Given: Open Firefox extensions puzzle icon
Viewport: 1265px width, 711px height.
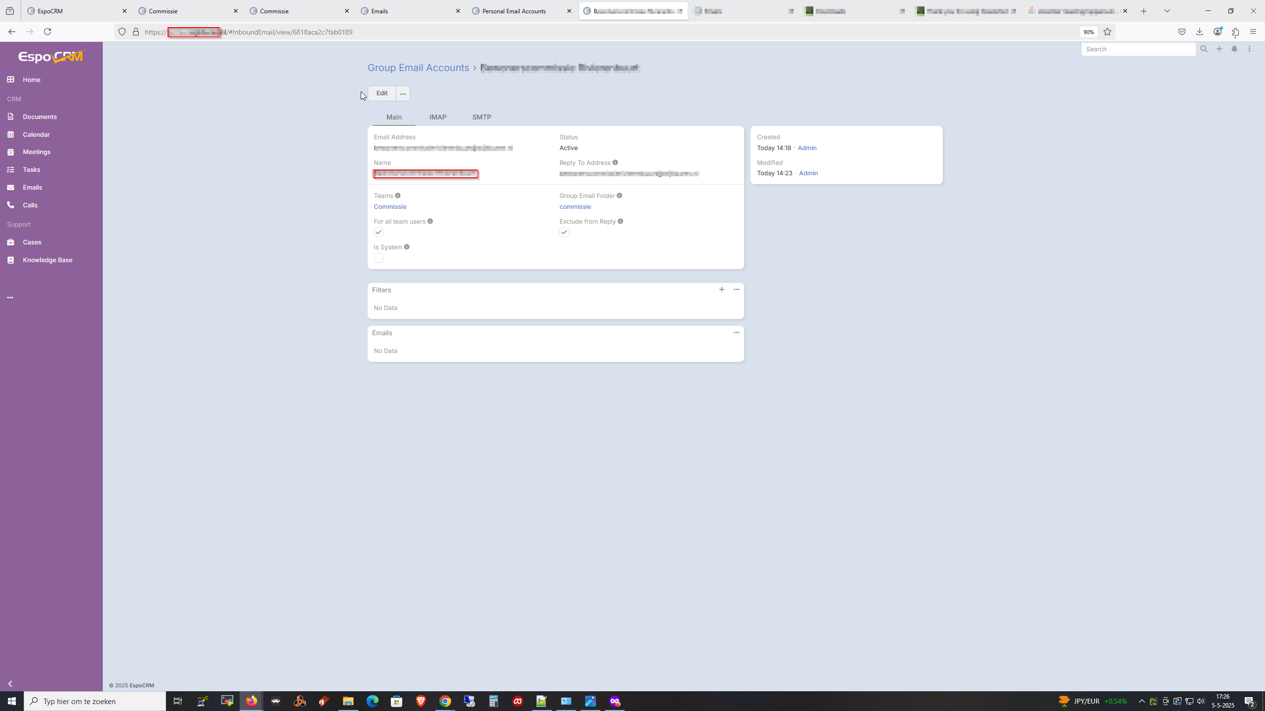Looking at the screenshot, I should pyautogui.click(x=1235, y=32).
